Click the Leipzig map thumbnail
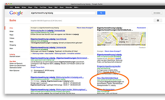The image size is (165, 100). (x=122, y=39)
